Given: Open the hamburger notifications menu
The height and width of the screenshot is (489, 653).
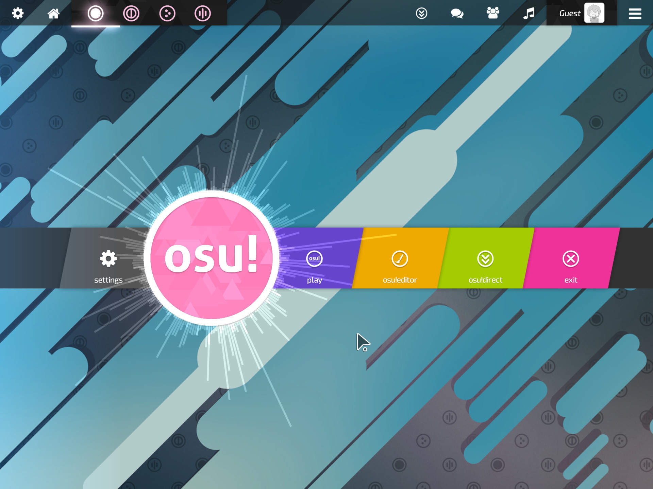Looking at the screenshot, I should (635, 13).
